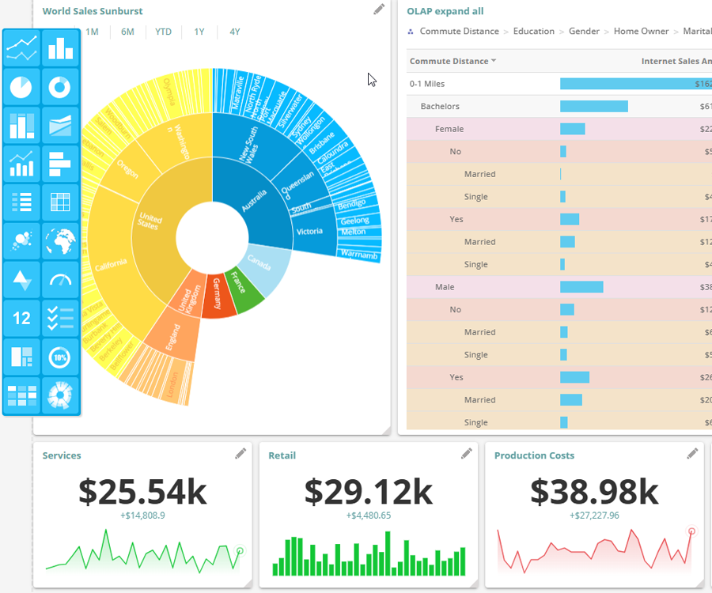The width and height of the screenshot is (712, 593).
Task: Select the gauge widget icon
Action: pos(60,280)
